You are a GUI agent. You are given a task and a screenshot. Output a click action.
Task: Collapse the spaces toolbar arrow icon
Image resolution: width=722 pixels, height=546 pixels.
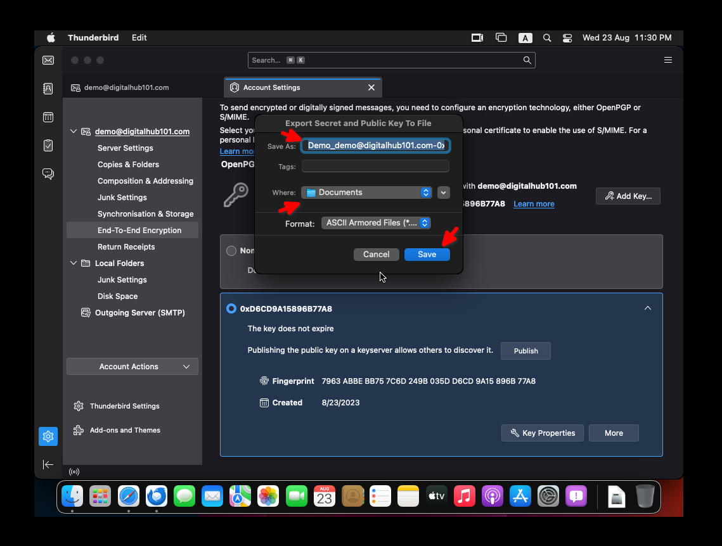tap(48, 464)
